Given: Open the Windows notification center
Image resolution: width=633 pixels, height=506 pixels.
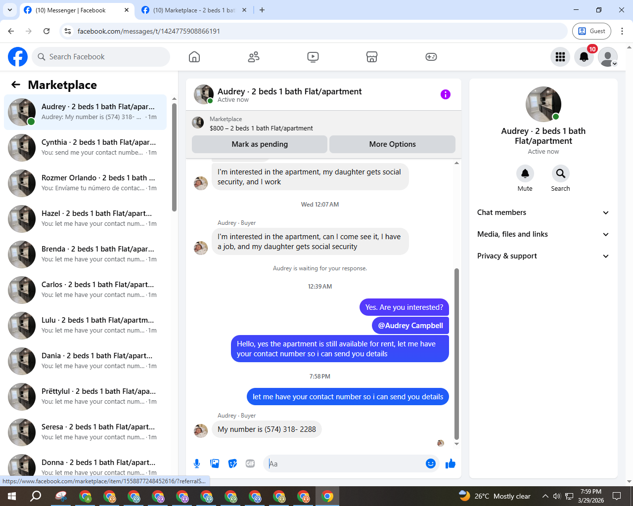Looking at the screenshot, I should (x=617, y=496).
